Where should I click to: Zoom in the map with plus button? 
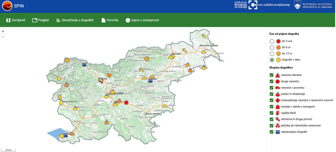pos(3,31)
